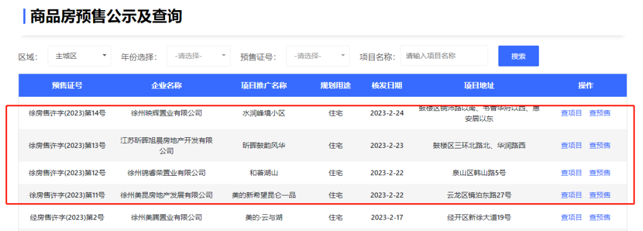Open 查预售 for 美的新希望昆仑一品
This screenshot has height=231, width=643.
pos(600,195)
